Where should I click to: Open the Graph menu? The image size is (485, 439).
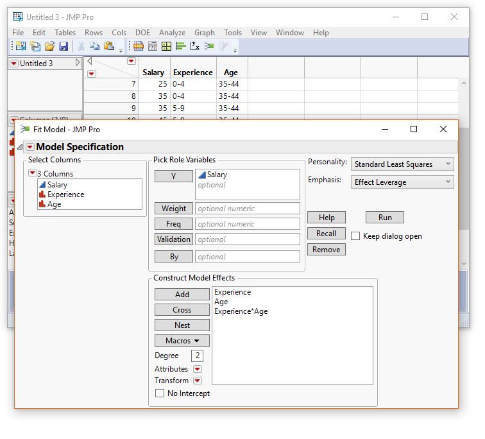point(205,33)
